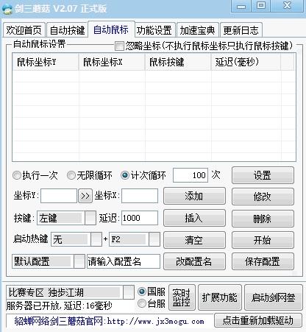Click the 坐标X input field
Viewport: 306px width, 332px height.
[140, 196]
